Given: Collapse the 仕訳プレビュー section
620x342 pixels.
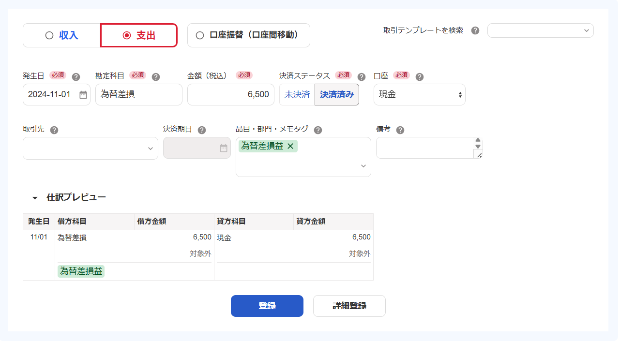Looking at the screenshot, I should tap(35, 198).
